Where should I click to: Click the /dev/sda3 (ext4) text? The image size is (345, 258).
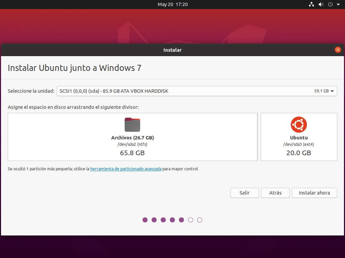[299, 144]
